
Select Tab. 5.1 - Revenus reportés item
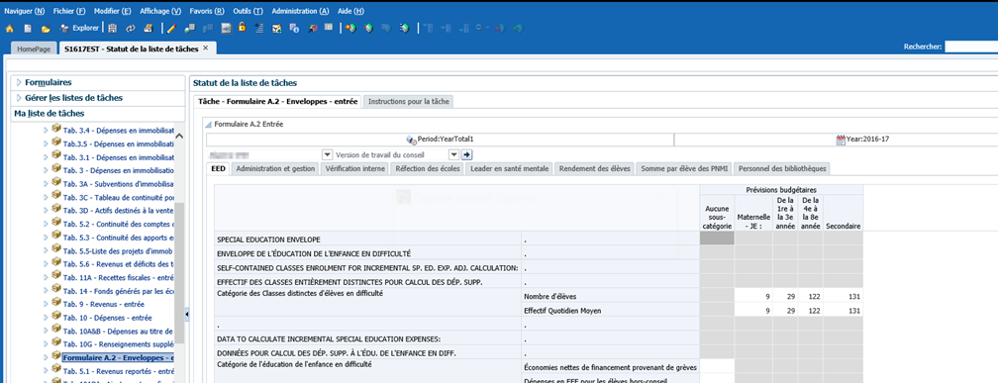(x=119, y=371)
